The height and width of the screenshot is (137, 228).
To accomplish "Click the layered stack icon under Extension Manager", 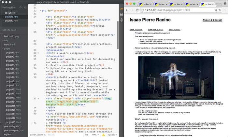I will coord(121,20).
